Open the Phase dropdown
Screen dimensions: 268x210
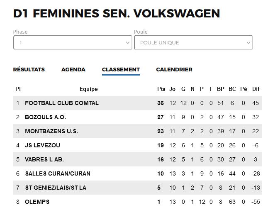[73, 43]
